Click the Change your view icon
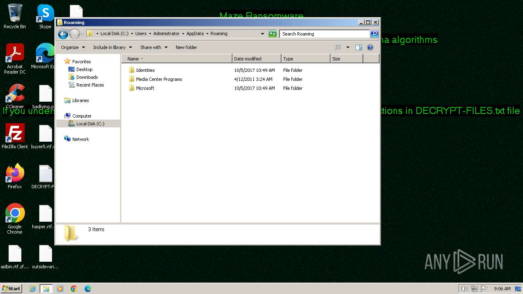Image resolution: width=523 pixels, height=294 pixels. [x=338, y=47]
